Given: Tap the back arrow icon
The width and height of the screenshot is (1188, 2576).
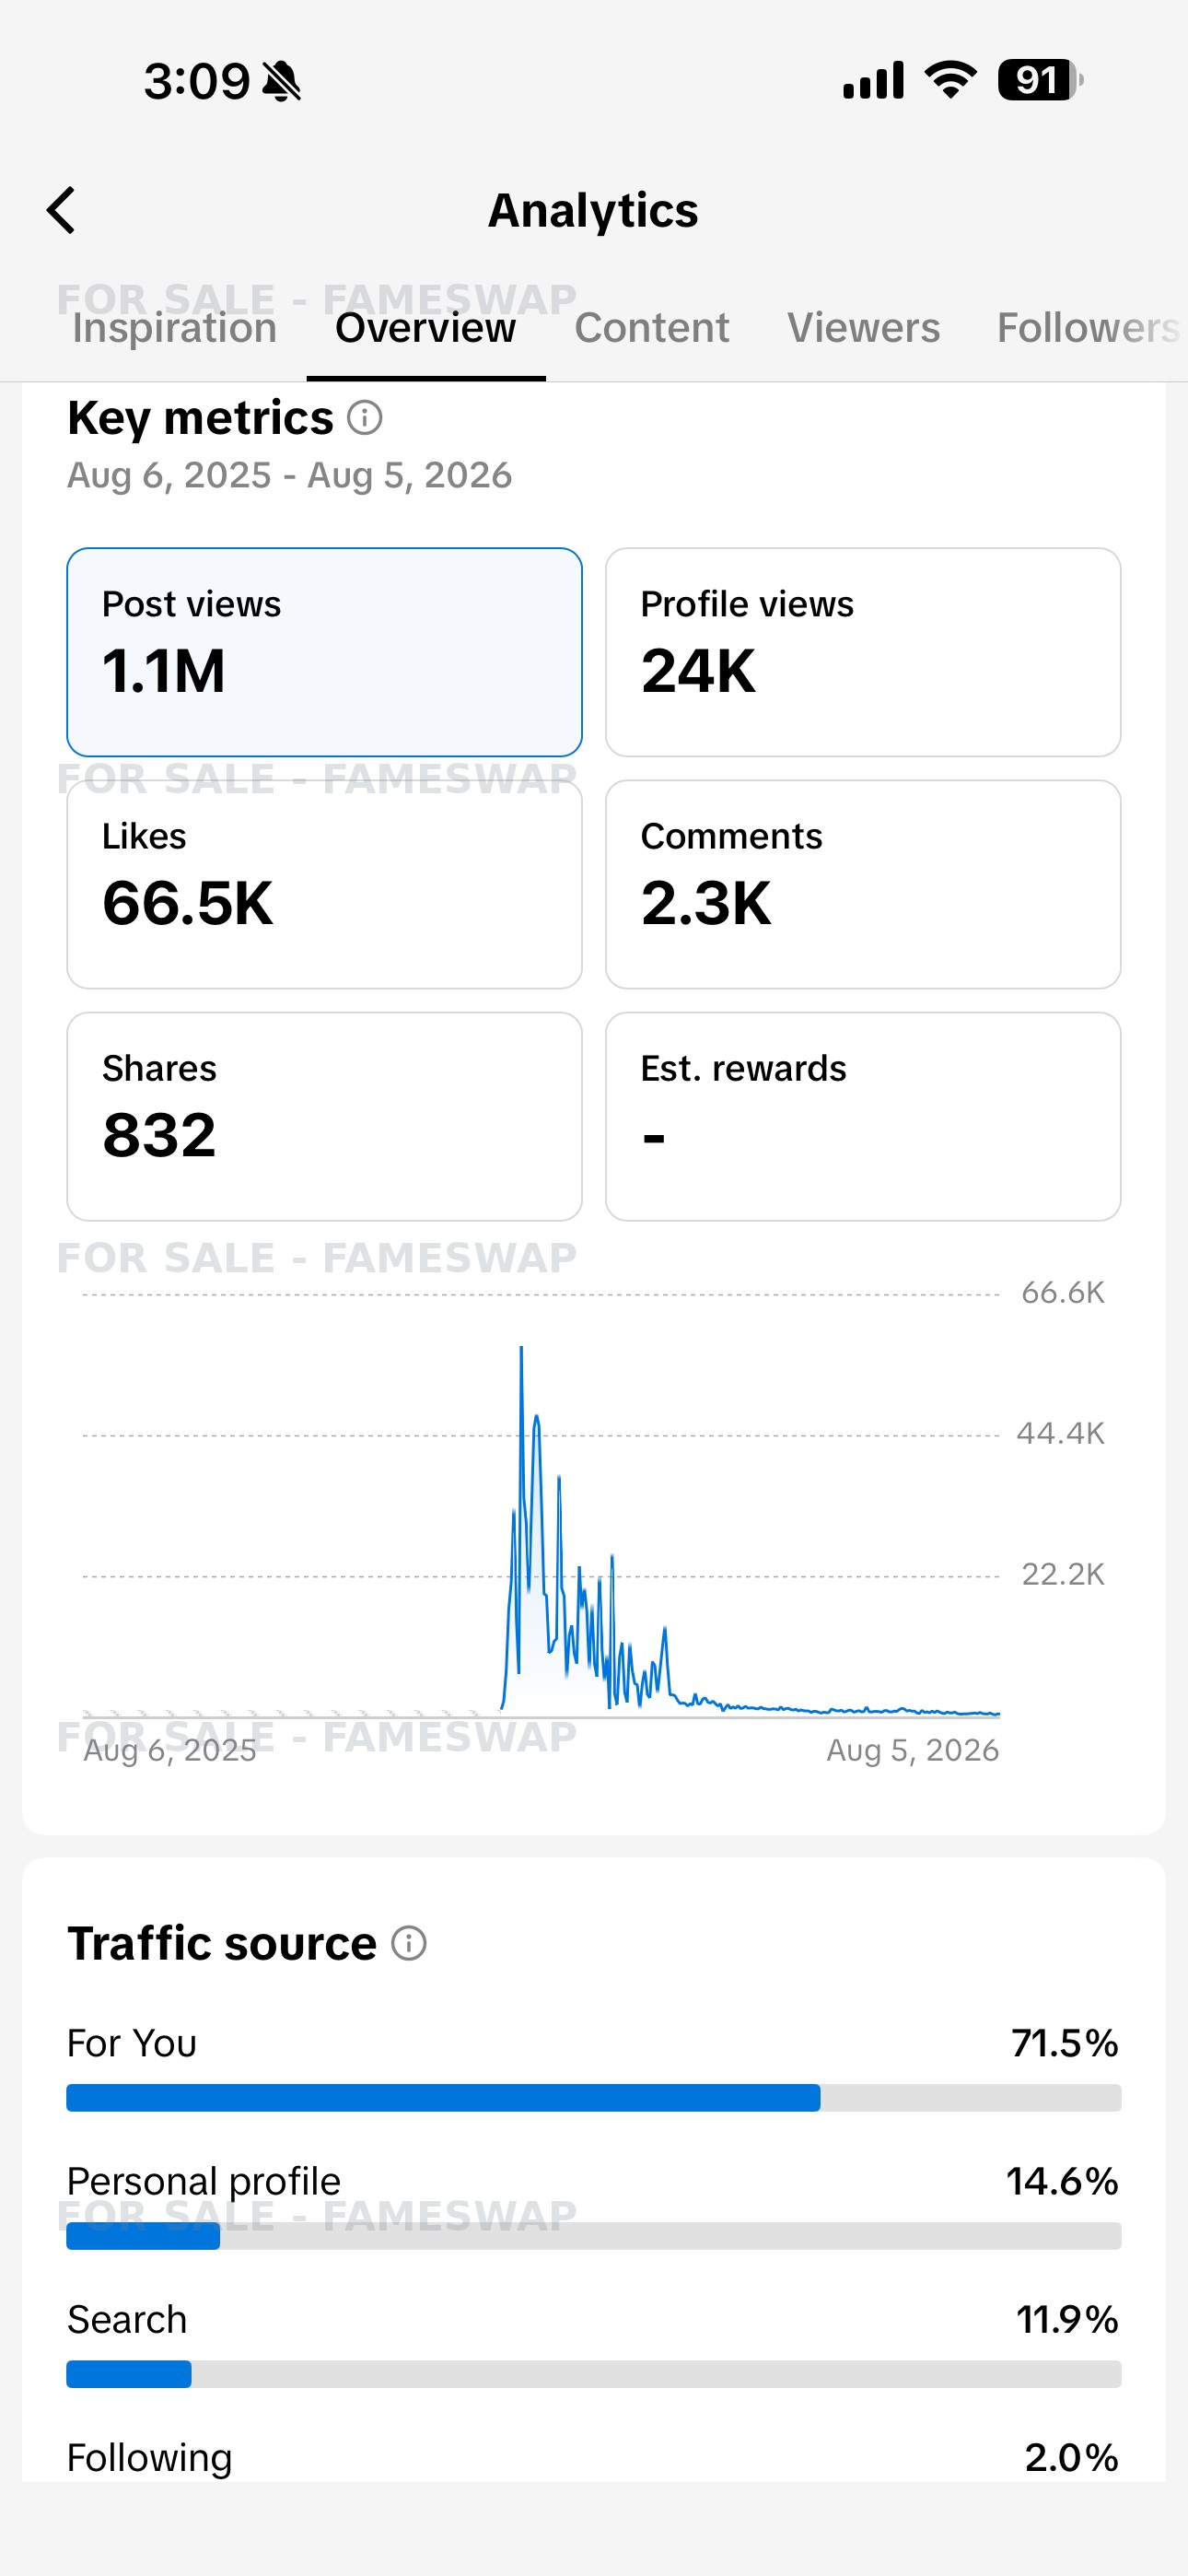Looking at the screenshot, I should tap(61, 210).
